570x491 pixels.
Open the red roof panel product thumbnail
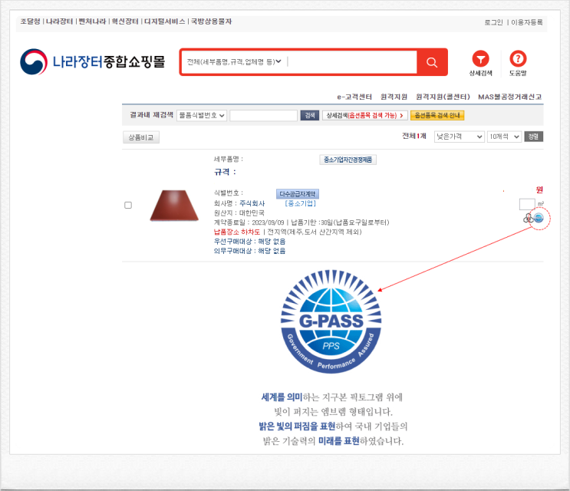click(x=174, y=206)
